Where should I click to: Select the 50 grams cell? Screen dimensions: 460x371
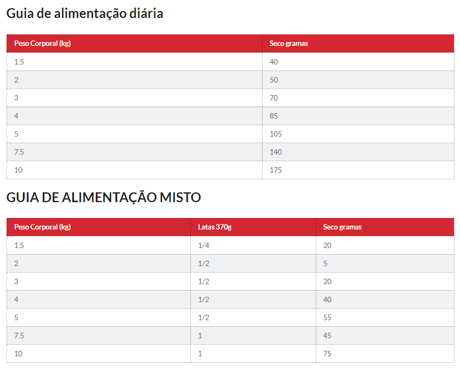coord(273,80)
